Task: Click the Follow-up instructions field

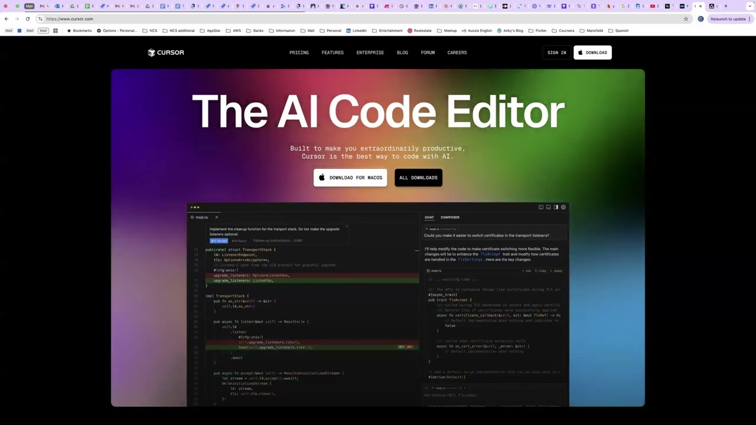Action: point(278,241)
